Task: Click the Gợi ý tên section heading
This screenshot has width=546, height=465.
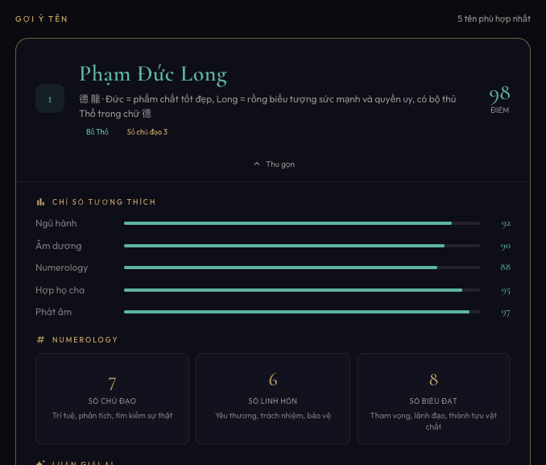Action: tap(42, 19)
